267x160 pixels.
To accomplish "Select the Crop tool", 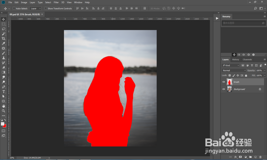I will coord(3,38).
